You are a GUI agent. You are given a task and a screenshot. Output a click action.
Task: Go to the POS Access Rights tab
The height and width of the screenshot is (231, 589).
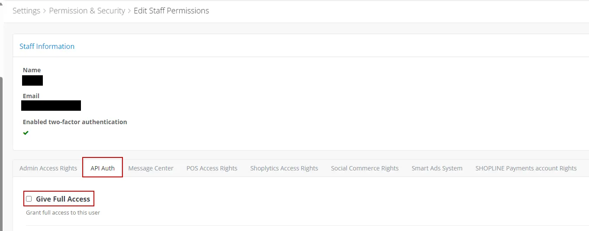(212, 168)
